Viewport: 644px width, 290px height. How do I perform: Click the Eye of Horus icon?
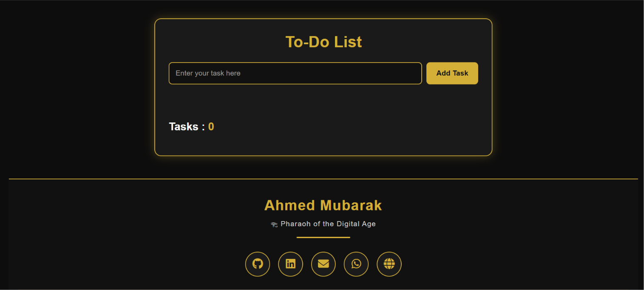click(x=274, y=224)
